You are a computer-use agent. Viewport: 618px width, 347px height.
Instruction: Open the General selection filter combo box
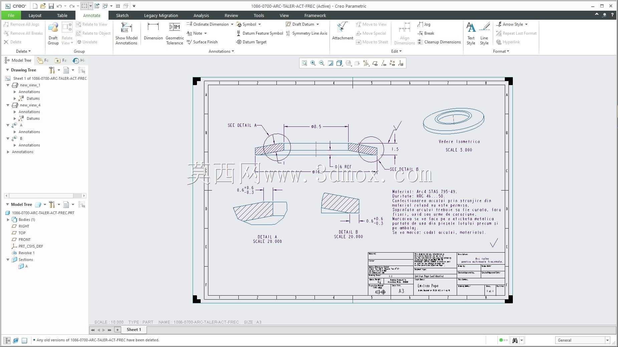pyautogui.click(x=583, y=340)
